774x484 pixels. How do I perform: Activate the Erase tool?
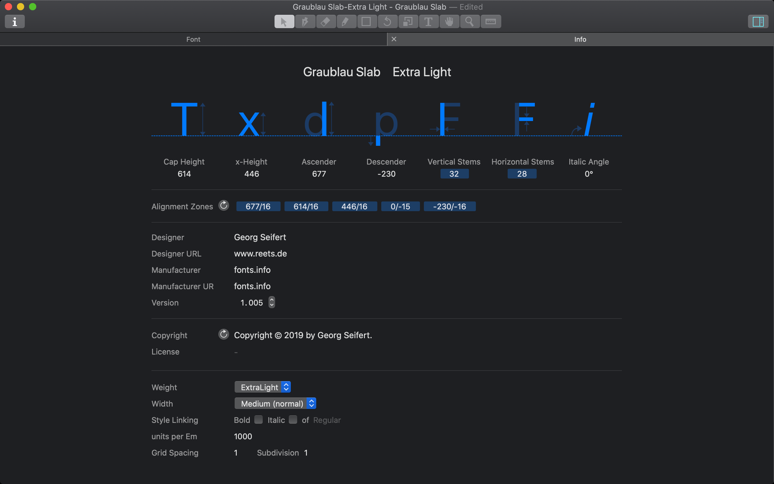326,21
